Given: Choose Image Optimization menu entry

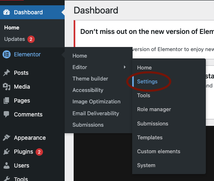Looking at the screenshot, I should point(97,102).
